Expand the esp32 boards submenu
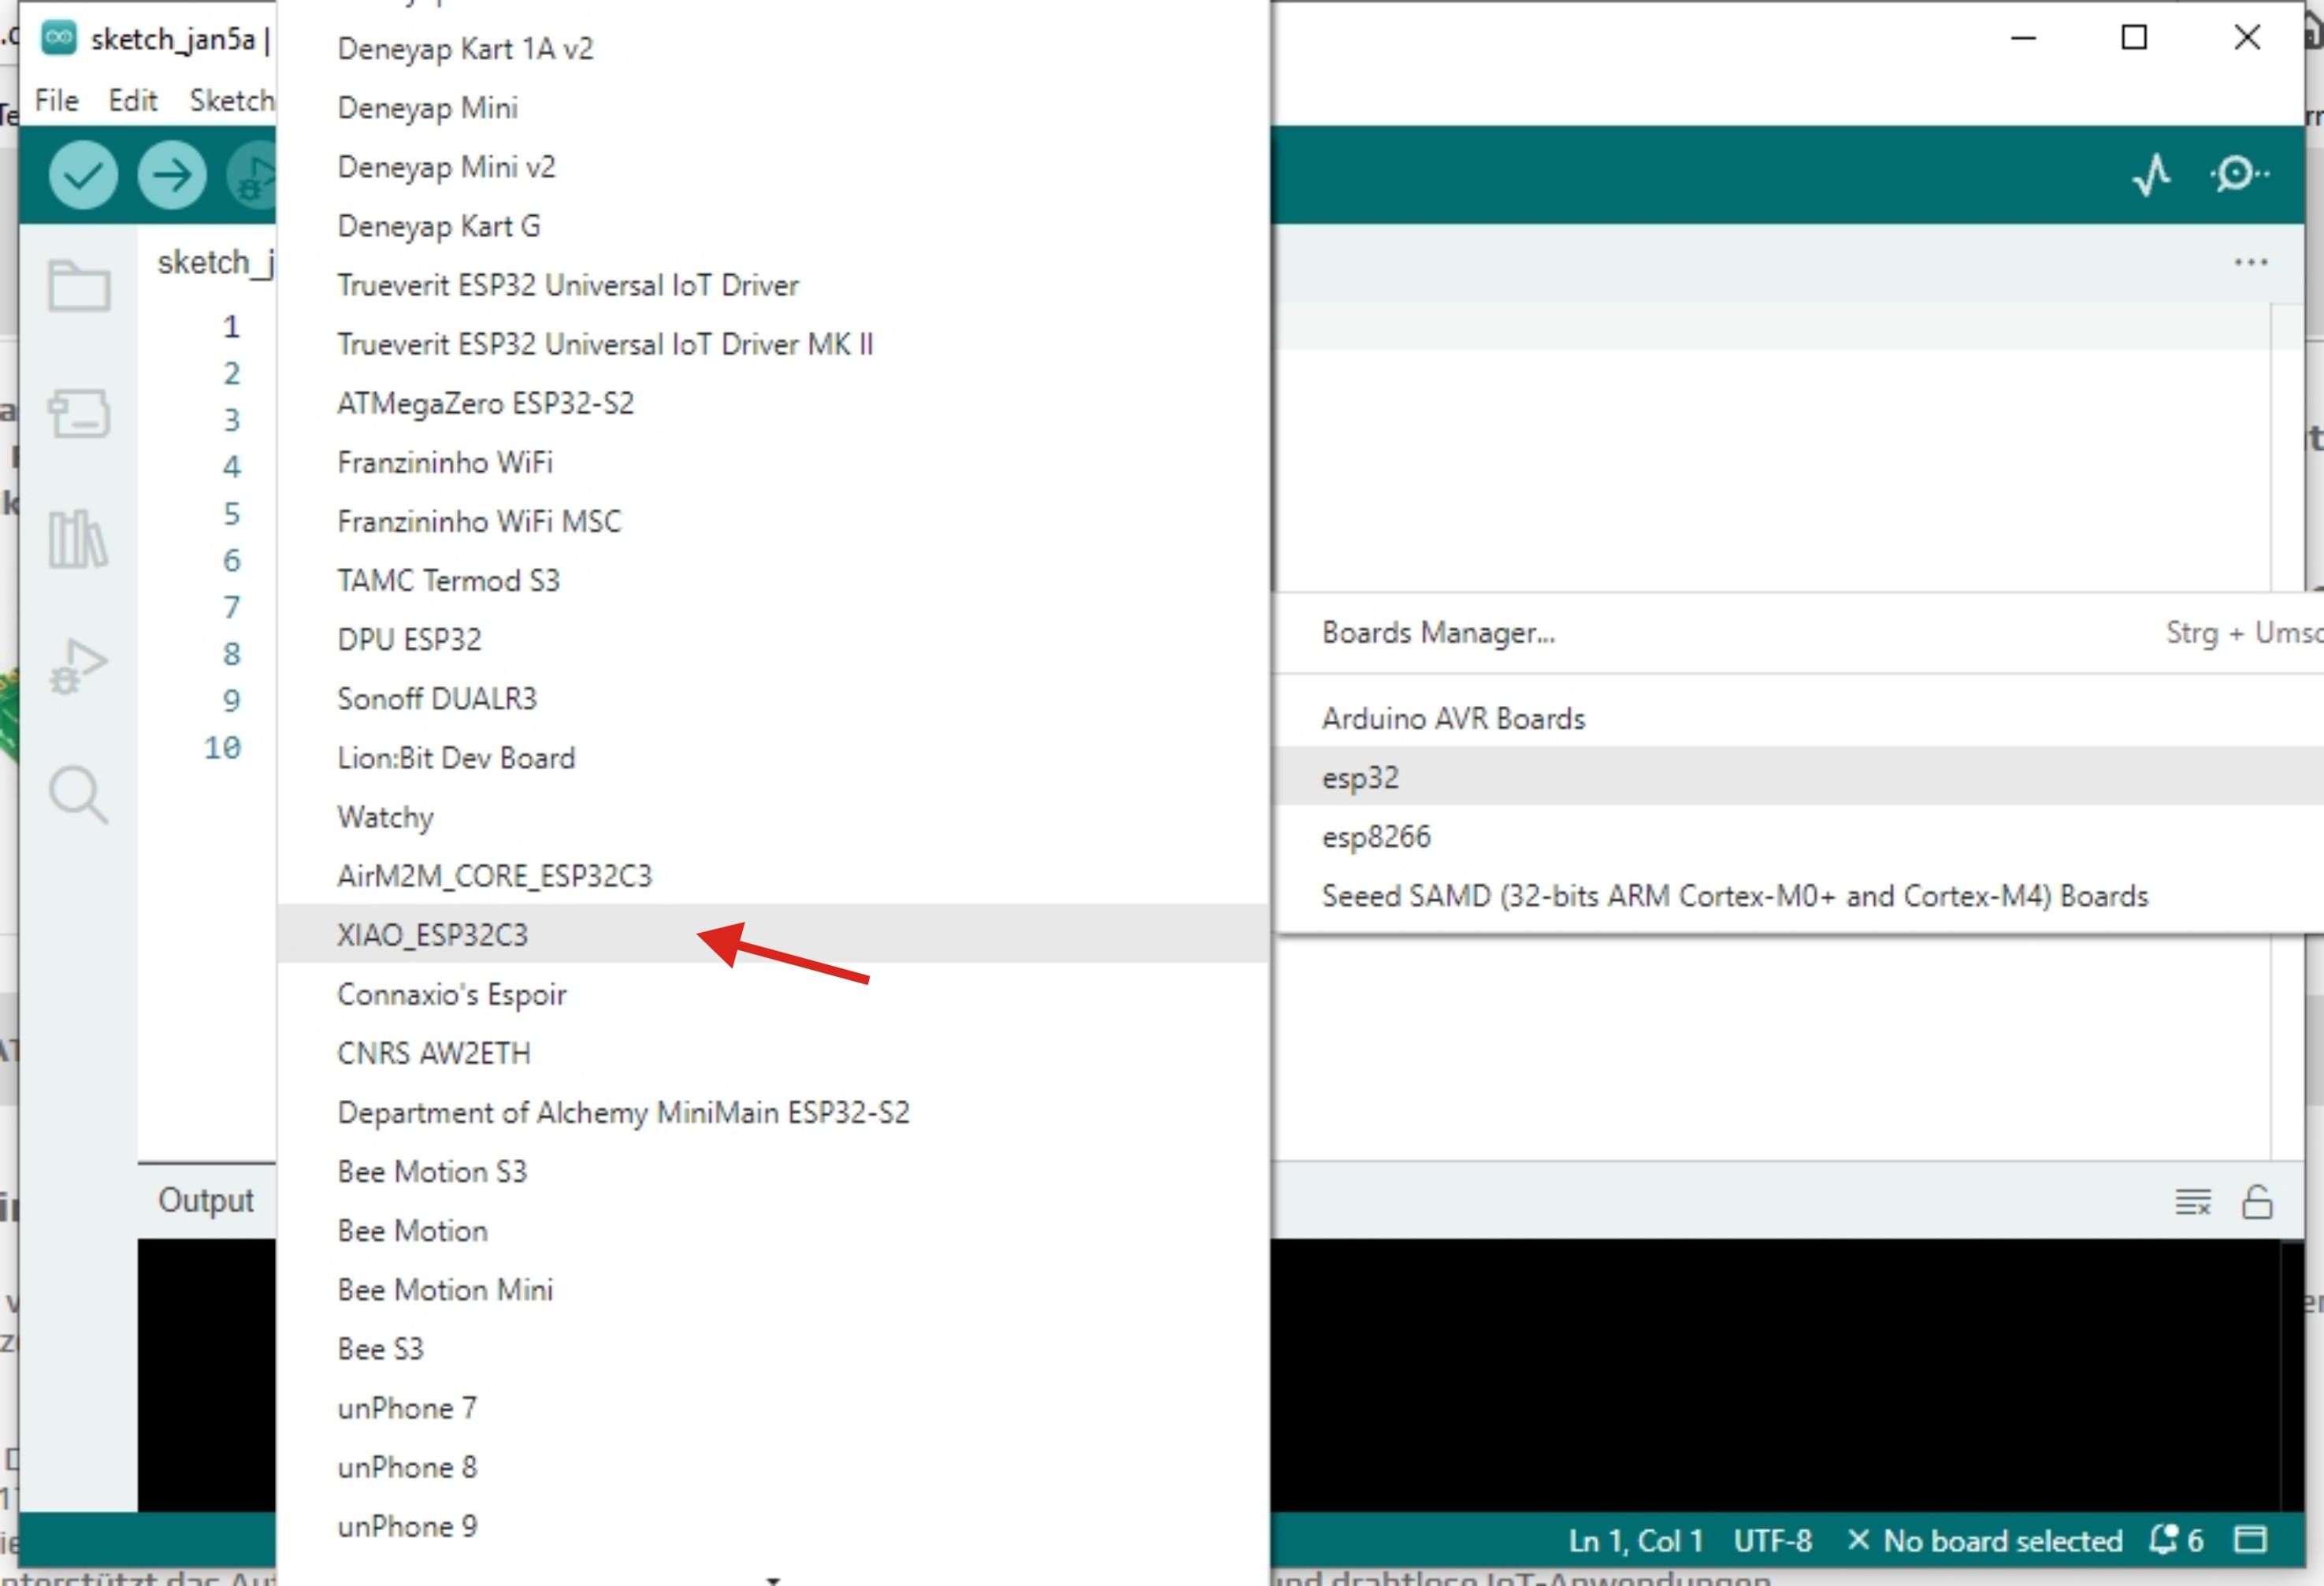 (1360, 777)
